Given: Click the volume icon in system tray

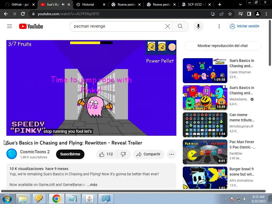Looking at the screenshot, I should (x=245, y=199).
